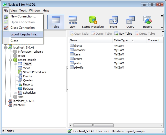Click the localhost_5.1.18 connection icon
Image resolution: width=166 pixels, height=135 pixels.
point(10,101)
